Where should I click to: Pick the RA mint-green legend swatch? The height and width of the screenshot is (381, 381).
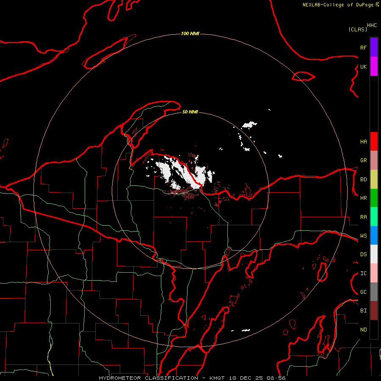click(374, 217)
